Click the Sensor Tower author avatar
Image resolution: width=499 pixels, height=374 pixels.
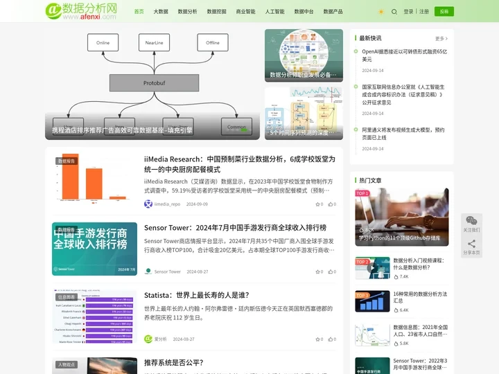click(x=148, y=271)
